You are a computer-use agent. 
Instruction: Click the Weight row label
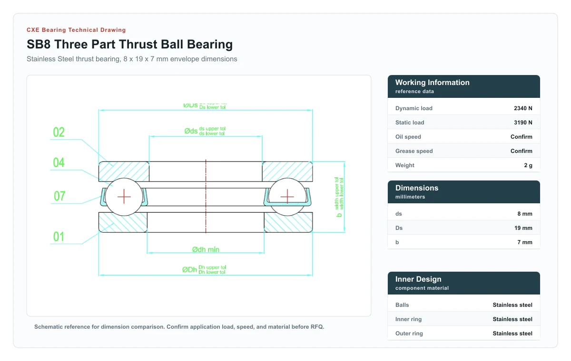click(405, 165)
